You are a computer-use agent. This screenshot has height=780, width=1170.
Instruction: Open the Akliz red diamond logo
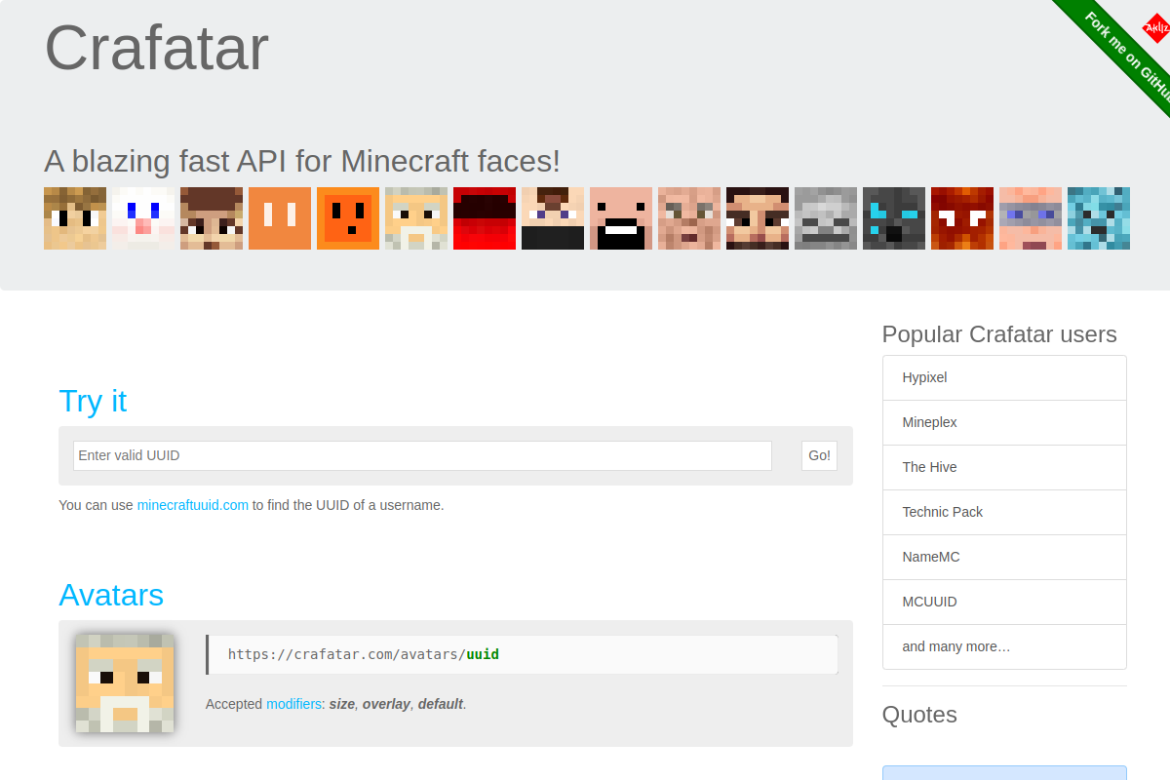click(1155, 27)
